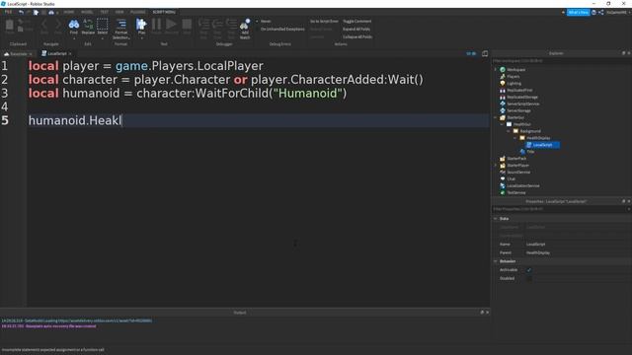Collapse the HealthDisplay node arrow
This screenshot has height=355, width=632.
tap(515, 138)
